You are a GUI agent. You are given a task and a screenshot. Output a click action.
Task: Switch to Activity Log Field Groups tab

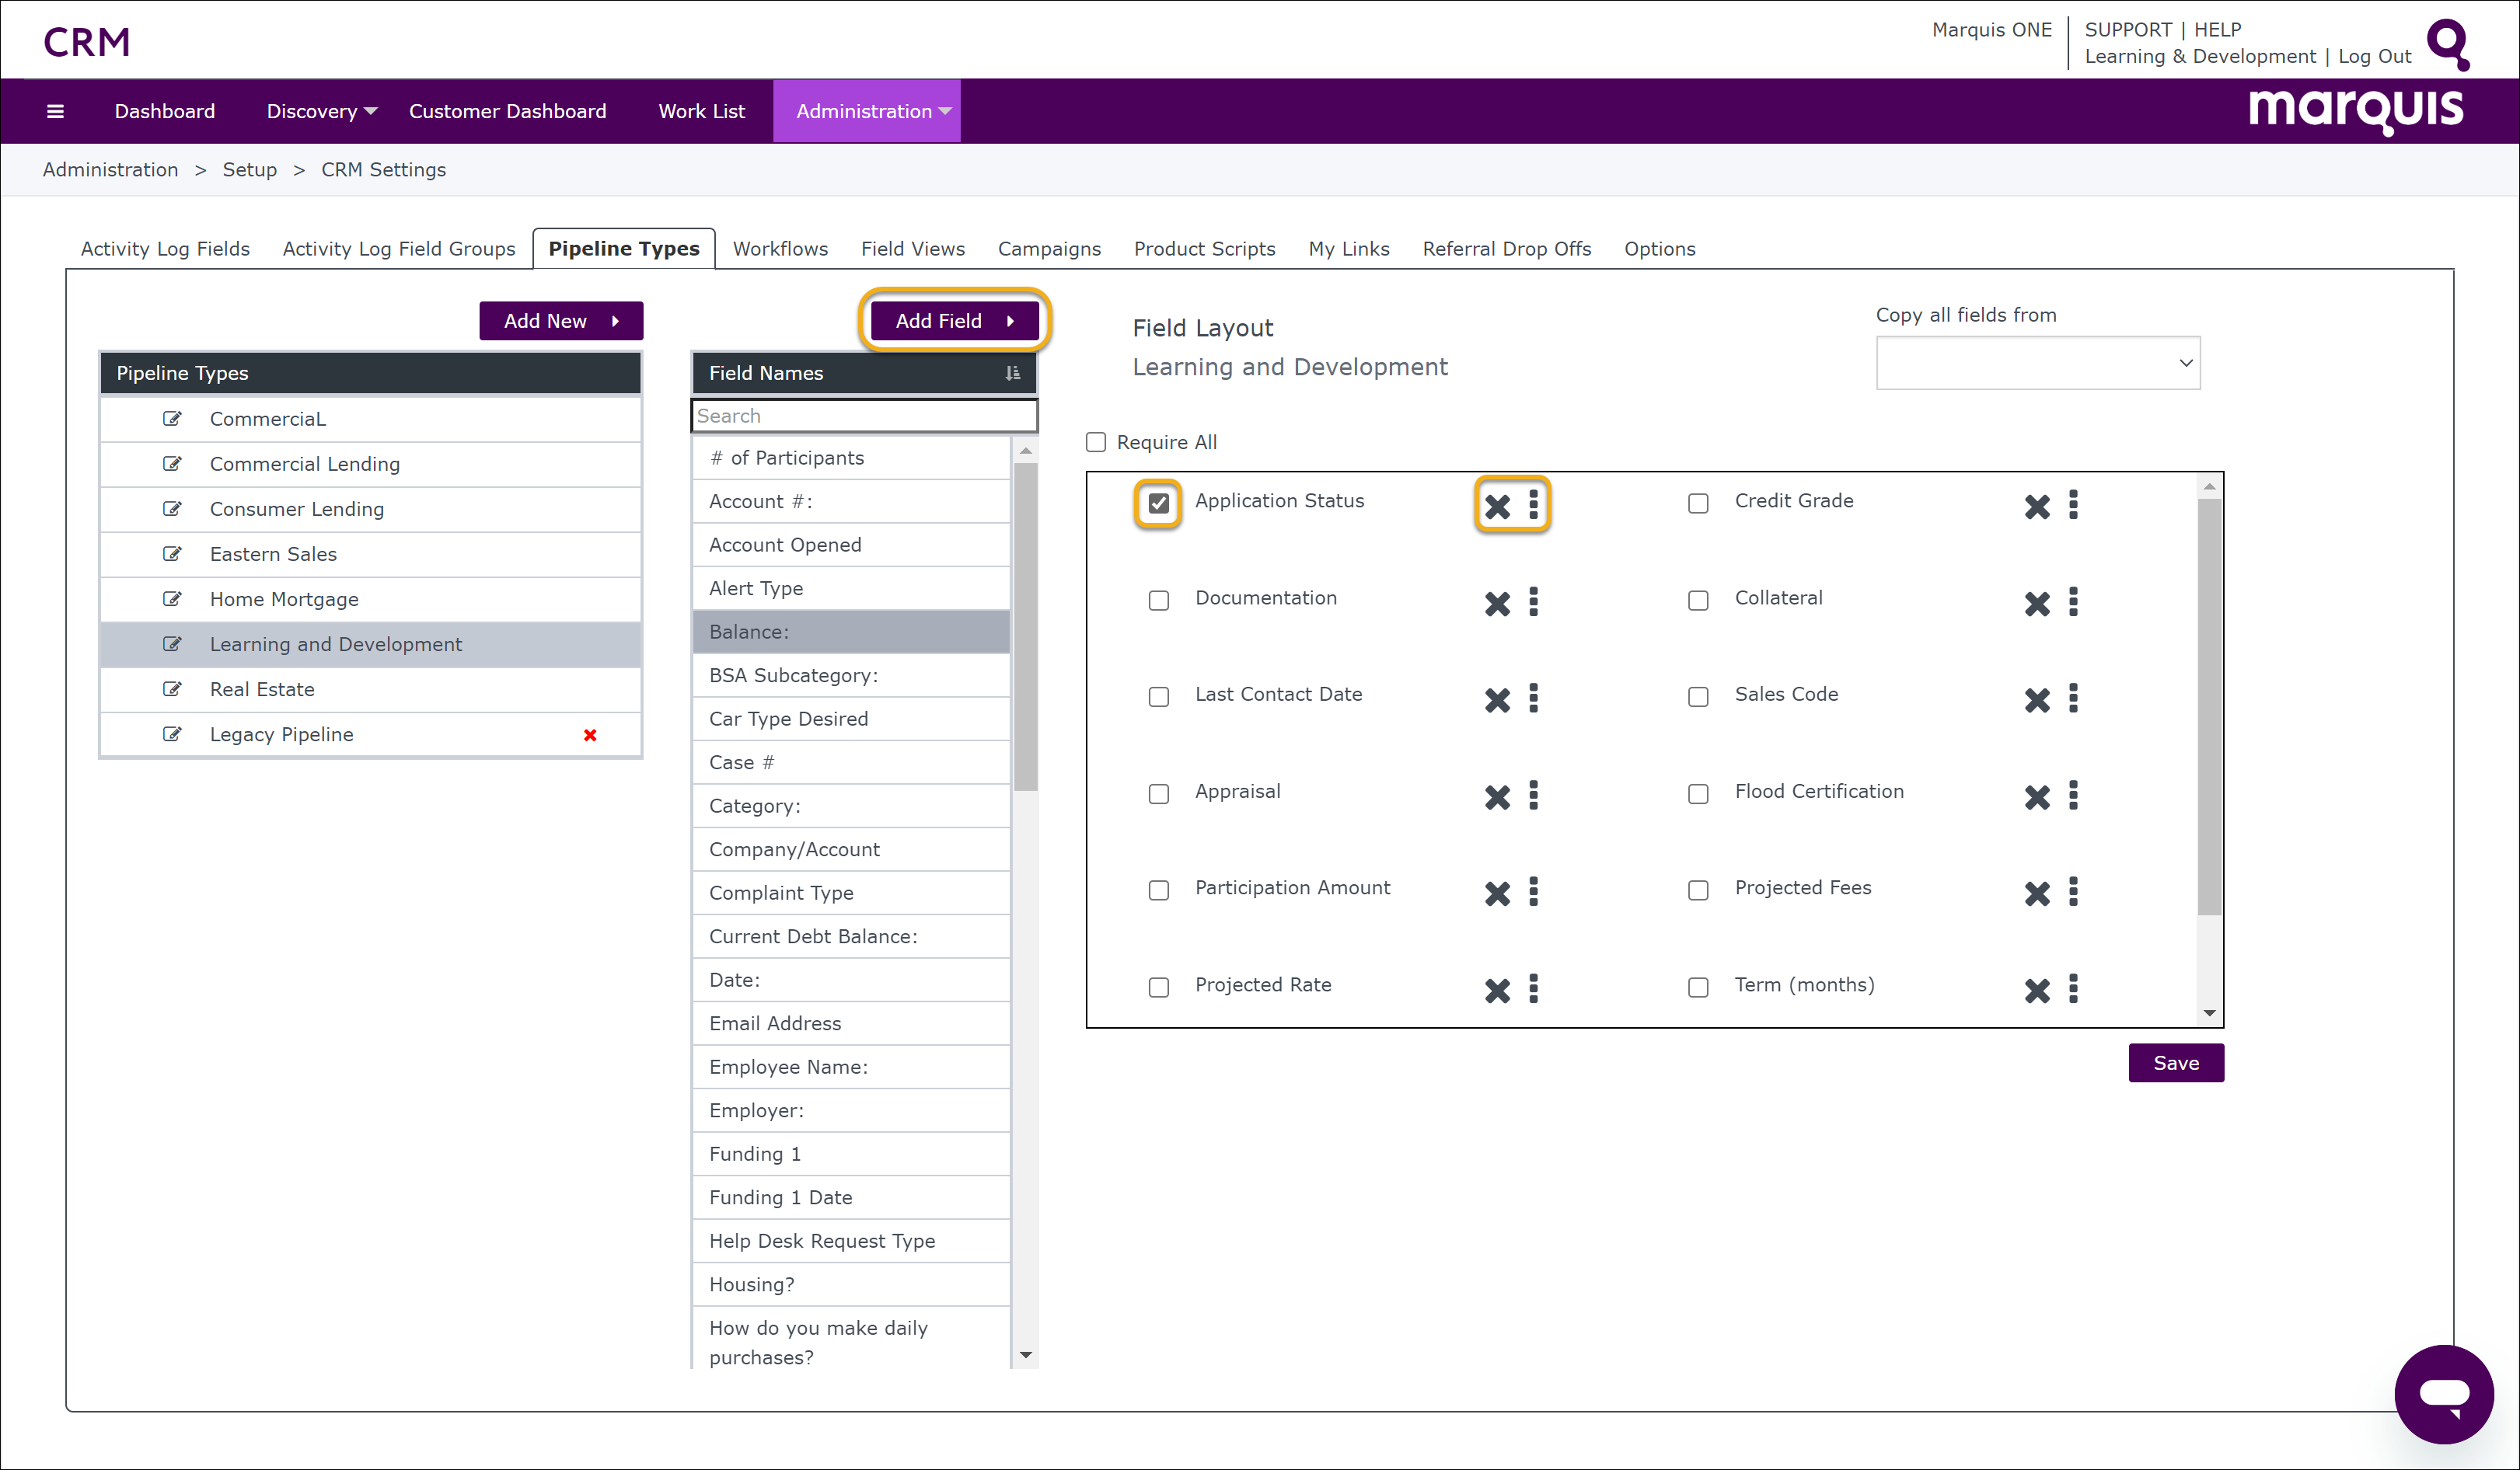(399, 249)
